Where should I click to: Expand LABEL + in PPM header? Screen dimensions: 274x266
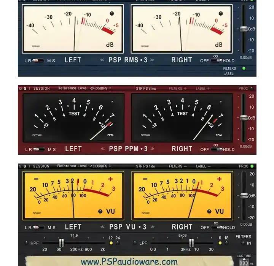(x=203, y=89)
